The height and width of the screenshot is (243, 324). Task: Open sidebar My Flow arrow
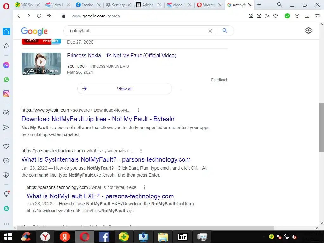(x=6, y=127)
